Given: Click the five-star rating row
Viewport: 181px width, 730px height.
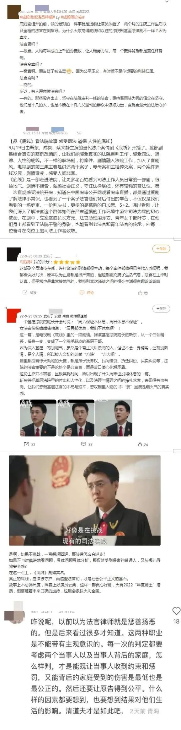Looking at the screenshot, I should coord(67,262).
